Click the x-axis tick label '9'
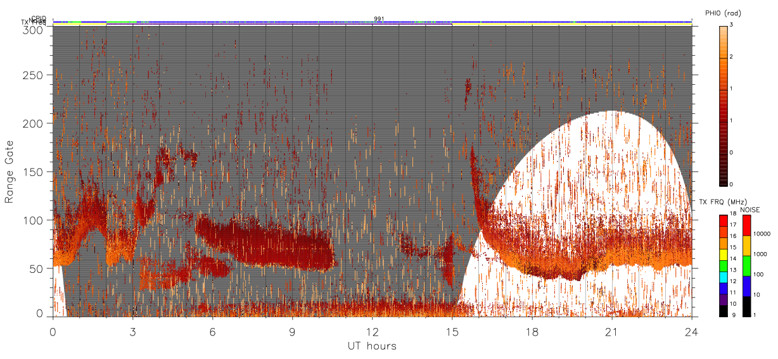The image size is (778, 359). (x=292, y=332)
